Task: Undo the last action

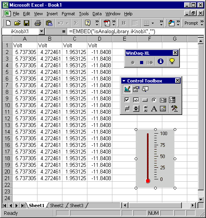Action: click(x=60, y=23)
